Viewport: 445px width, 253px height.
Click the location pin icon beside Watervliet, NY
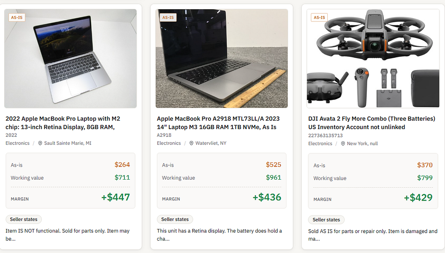[x=191, y=143]
